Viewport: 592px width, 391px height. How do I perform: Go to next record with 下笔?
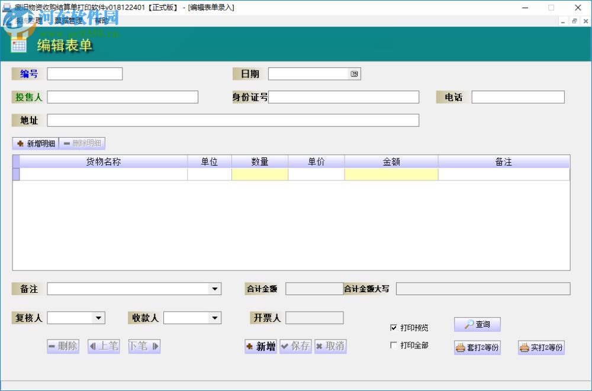144,346
